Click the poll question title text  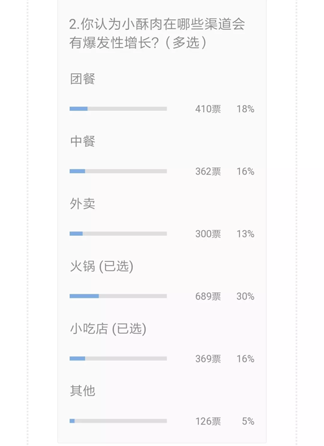point(157,34)
